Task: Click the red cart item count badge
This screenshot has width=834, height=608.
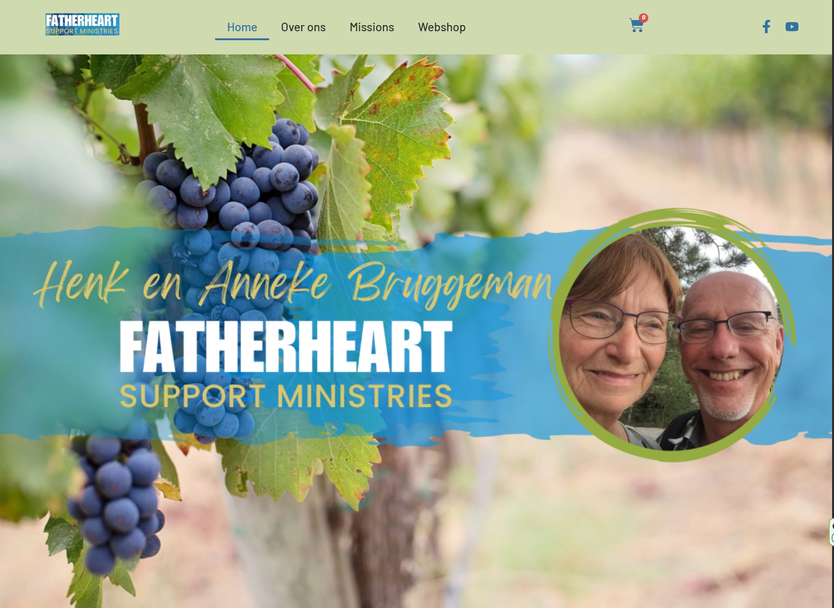Action: 644,18
